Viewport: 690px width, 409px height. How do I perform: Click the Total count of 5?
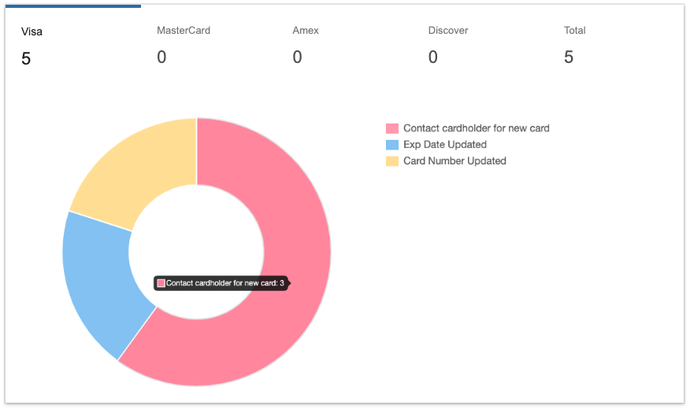pos(569,57)
